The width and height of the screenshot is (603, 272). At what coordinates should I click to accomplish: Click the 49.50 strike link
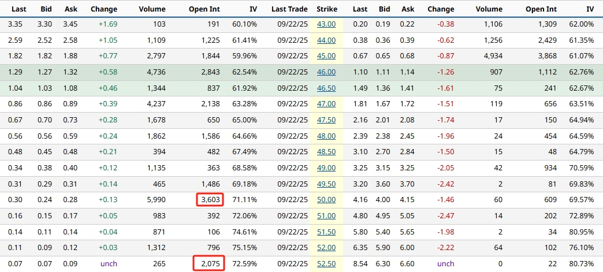(x=326, y=184)
